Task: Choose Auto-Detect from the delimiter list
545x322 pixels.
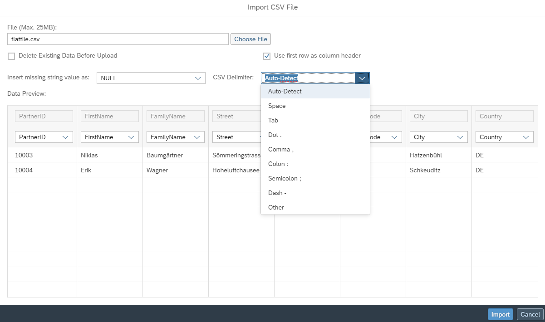Action: pos(285,91)
